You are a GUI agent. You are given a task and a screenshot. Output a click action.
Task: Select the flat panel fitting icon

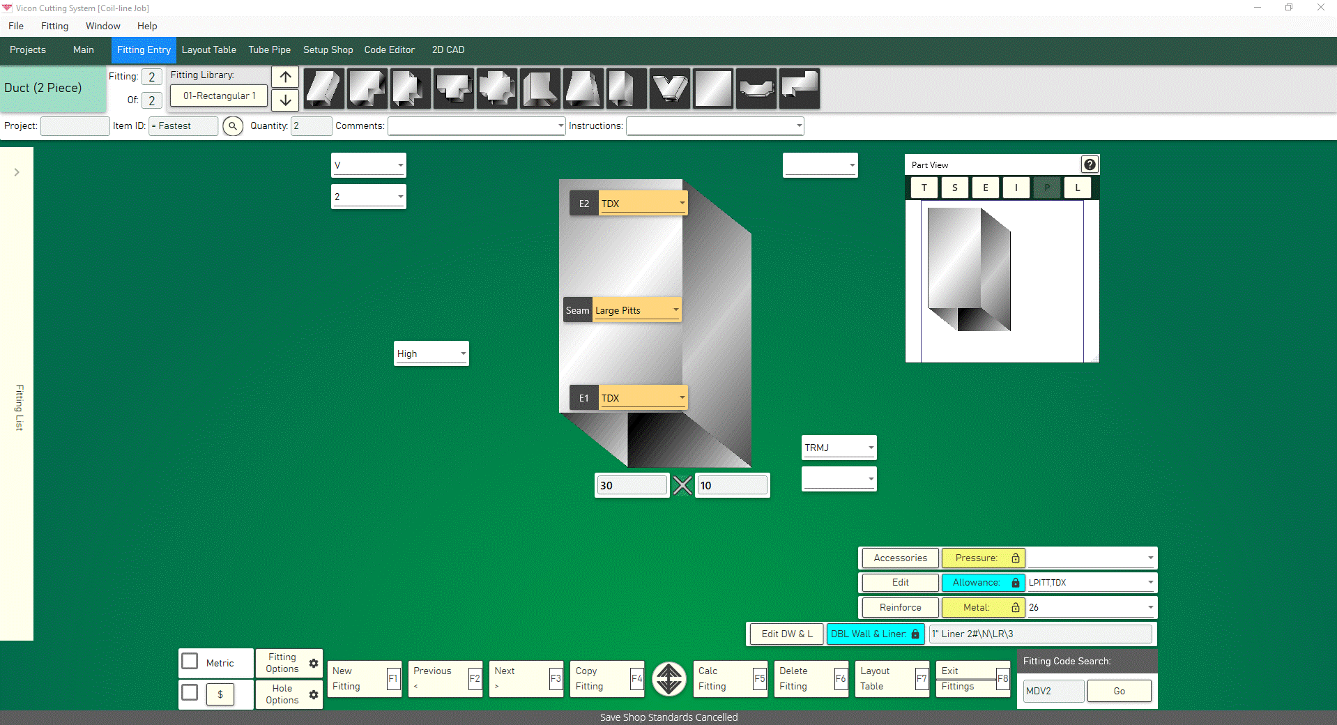pos(713,89)
